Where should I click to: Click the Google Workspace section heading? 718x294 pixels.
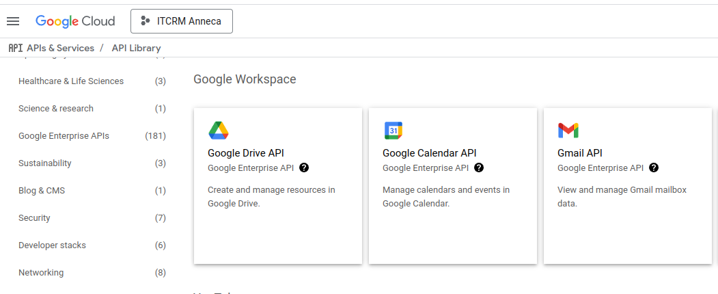pos(245,79)
